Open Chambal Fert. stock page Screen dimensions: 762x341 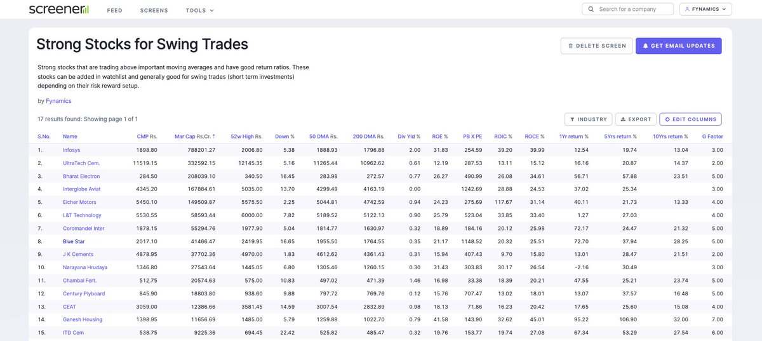click(79, 280)
